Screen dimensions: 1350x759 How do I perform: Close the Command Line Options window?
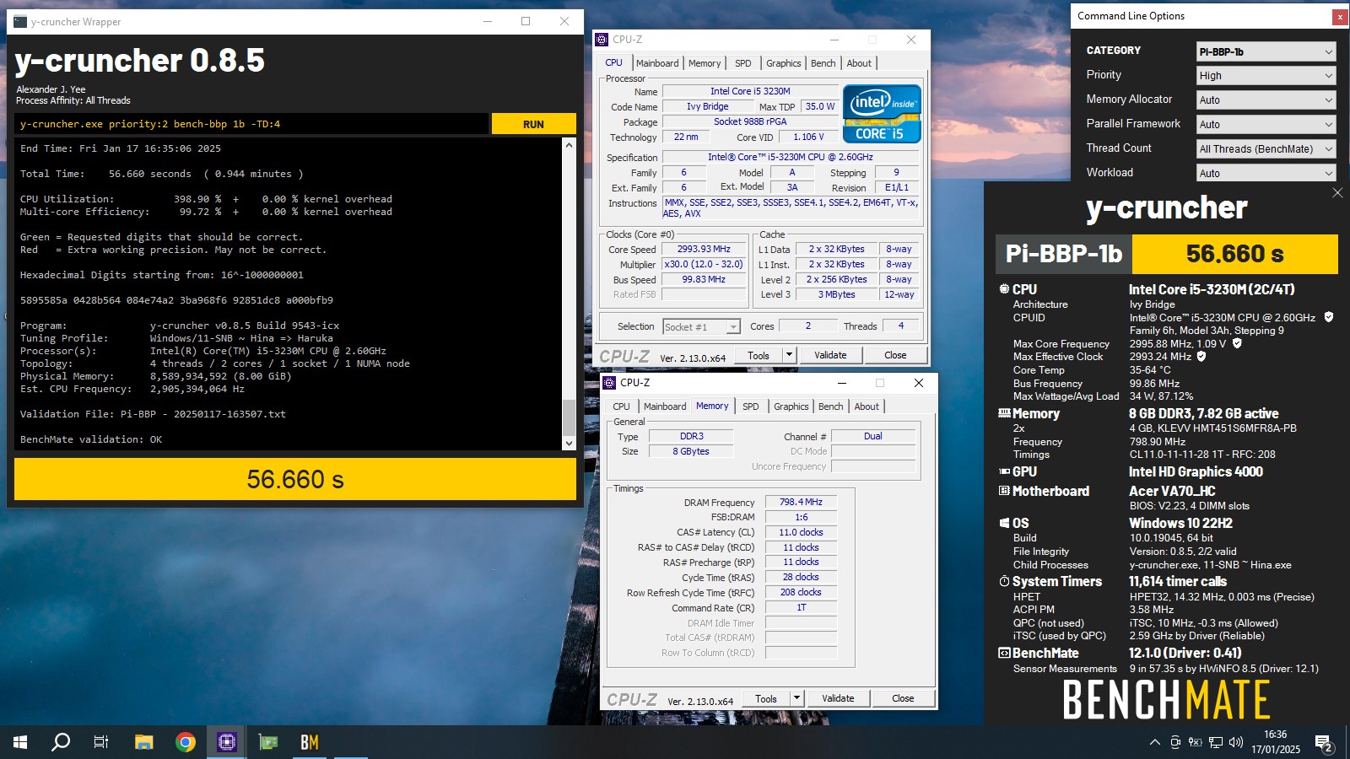pyautogui.click(x=1339, y=16)
